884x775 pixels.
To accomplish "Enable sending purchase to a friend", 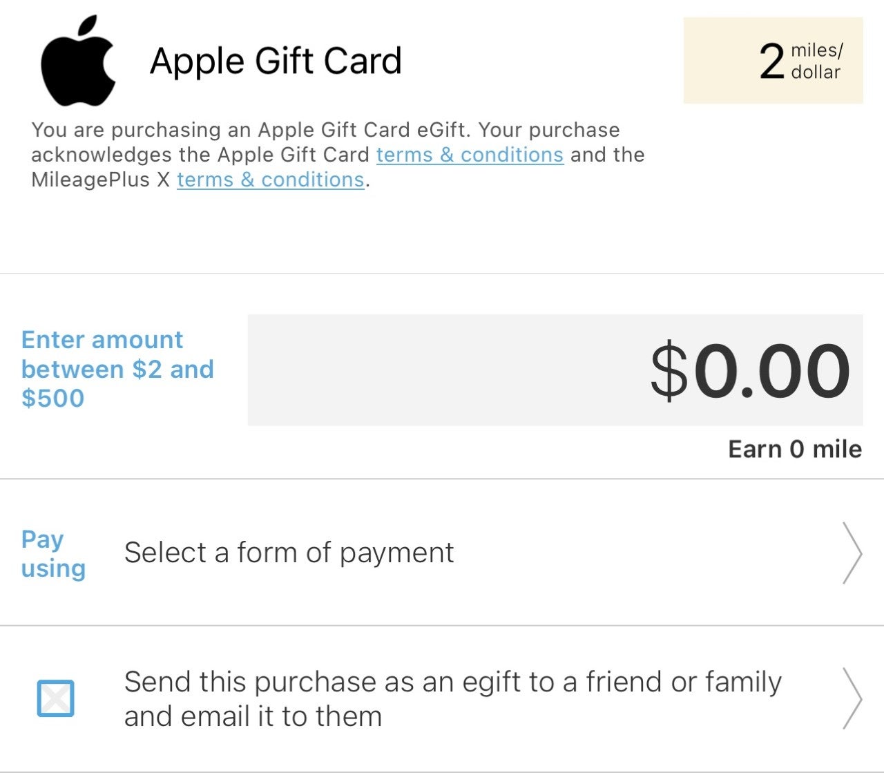I will click(x=55, y=699).
